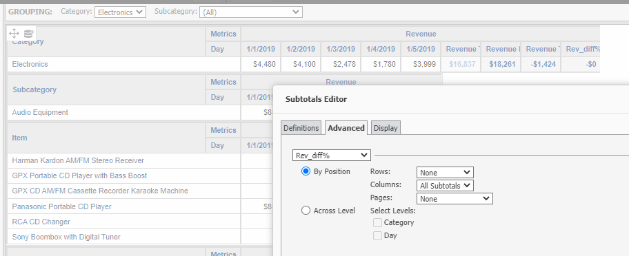Click Harman Kardon AM/FM Stereo Receiver item

[x=124, y=160]
